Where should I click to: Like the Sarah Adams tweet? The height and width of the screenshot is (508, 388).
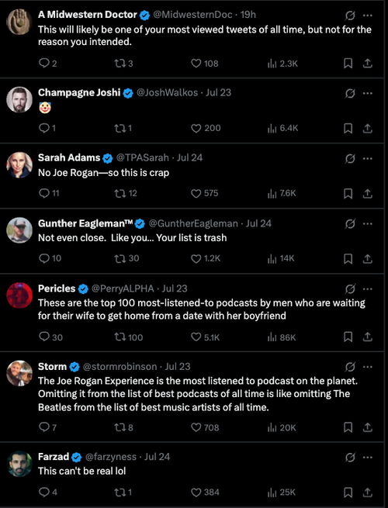204,193
